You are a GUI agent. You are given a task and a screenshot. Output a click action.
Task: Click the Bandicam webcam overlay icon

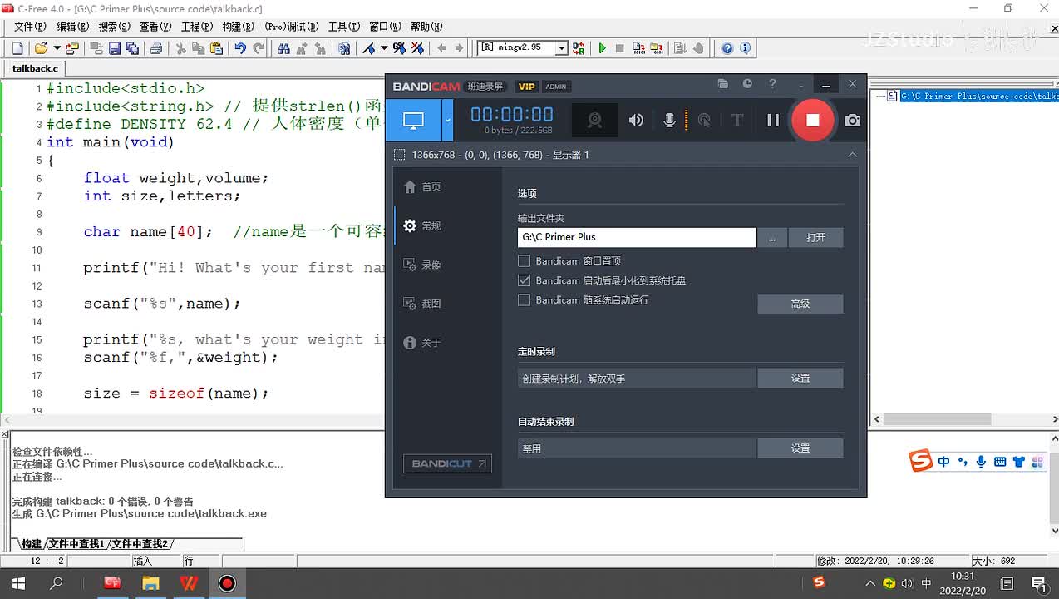tap(595, 121)
